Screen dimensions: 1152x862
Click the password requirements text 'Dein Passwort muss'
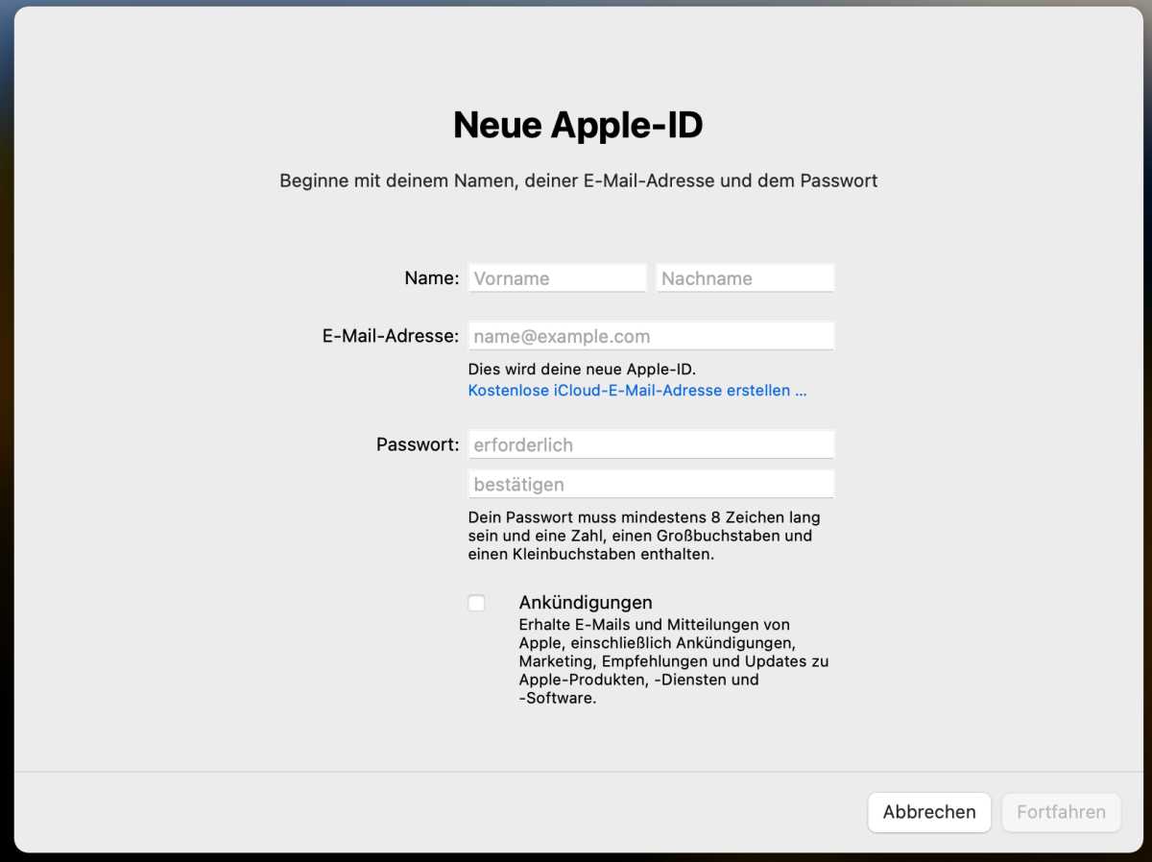click(x=644, y=536)
